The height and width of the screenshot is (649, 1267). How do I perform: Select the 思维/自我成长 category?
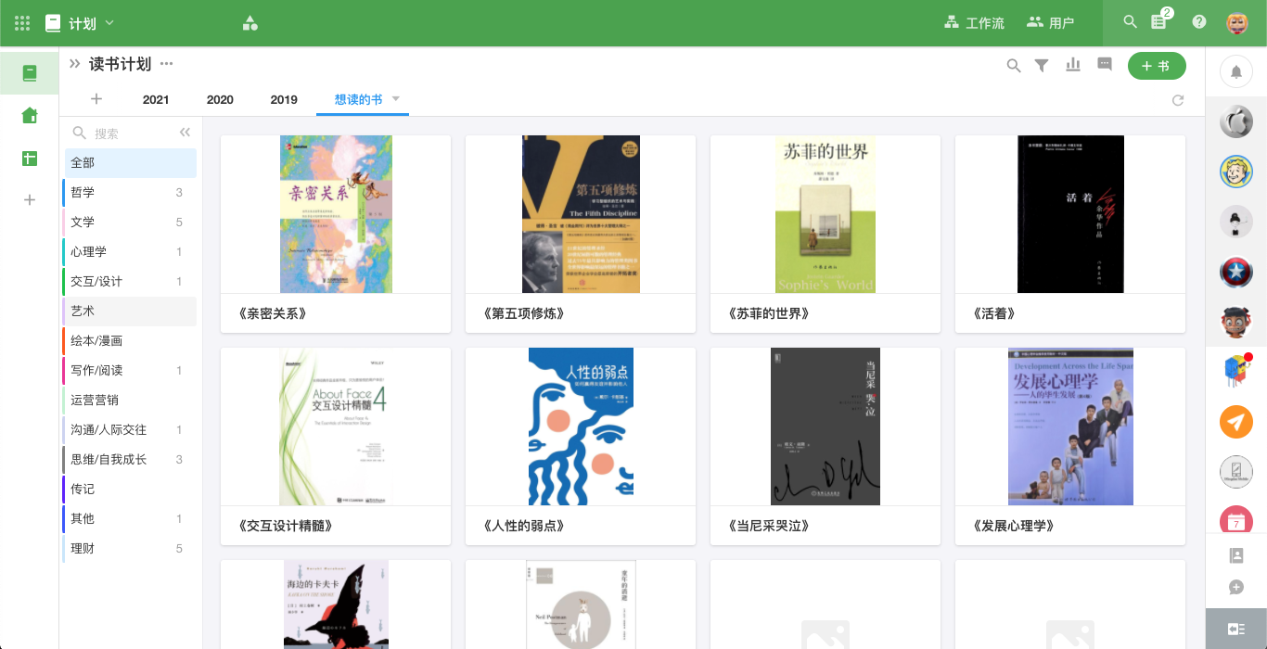coord(130,460)
